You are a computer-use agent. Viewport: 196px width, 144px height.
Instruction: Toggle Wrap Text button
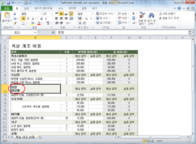pyautogui.click(x=71, y=14)
